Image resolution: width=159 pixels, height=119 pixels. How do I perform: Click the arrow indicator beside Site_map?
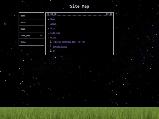(x=41, y=36)
